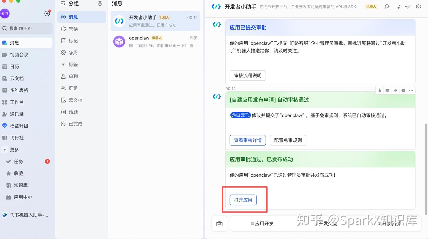This screenshot has width=428, height=239.
Task: Open 通讯录 contacts in the left sidebar
Action: click(26, 114)
